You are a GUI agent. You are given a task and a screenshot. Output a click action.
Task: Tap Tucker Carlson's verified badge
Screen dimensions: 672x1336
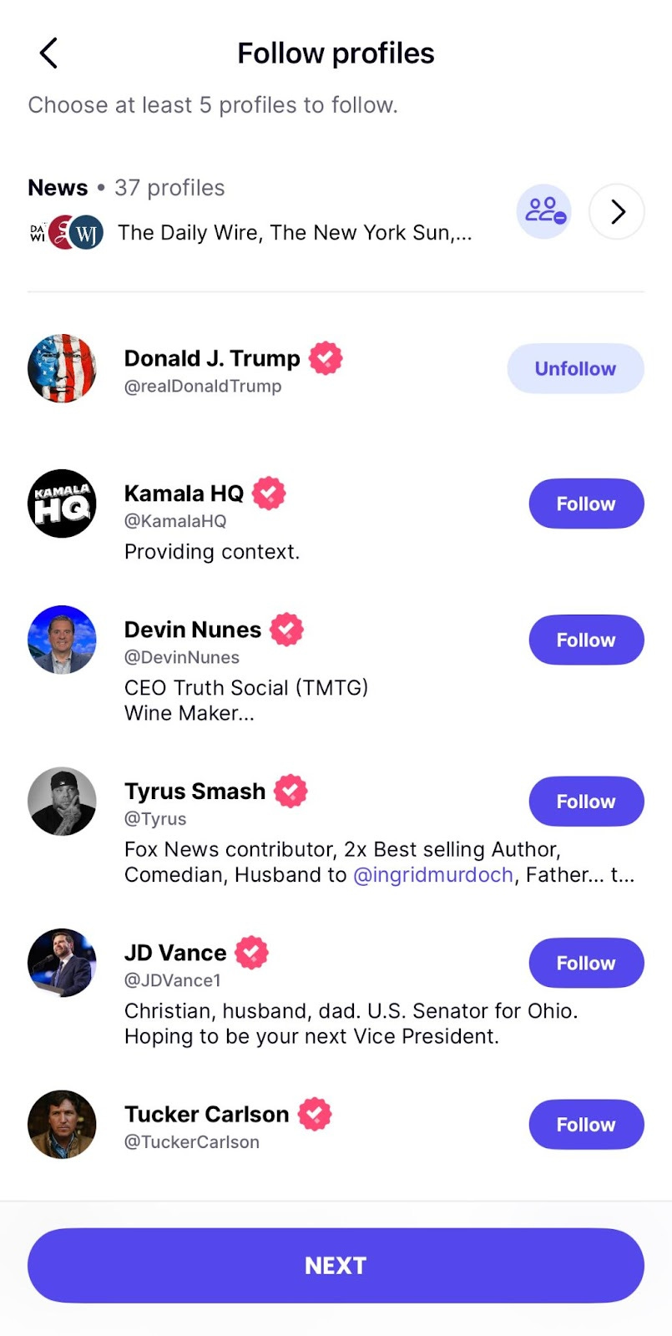point(315,1114)
